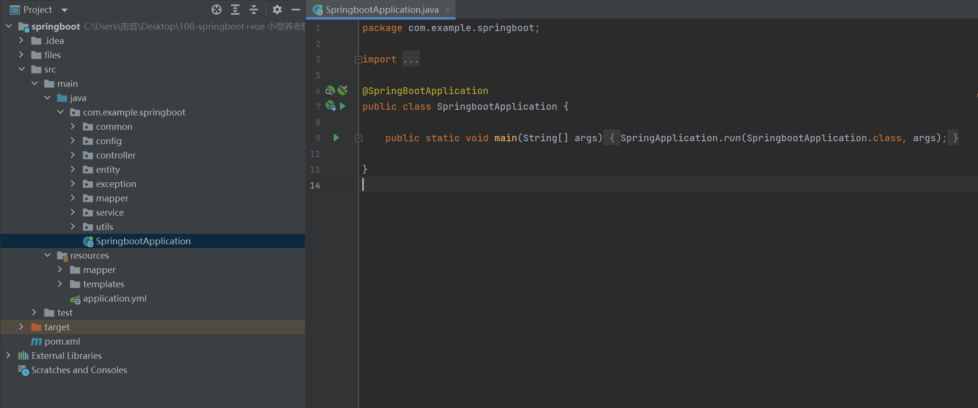Click the run arrow beside main method
This screenshot has height=408, width=978.
click(x=336, y=138)
